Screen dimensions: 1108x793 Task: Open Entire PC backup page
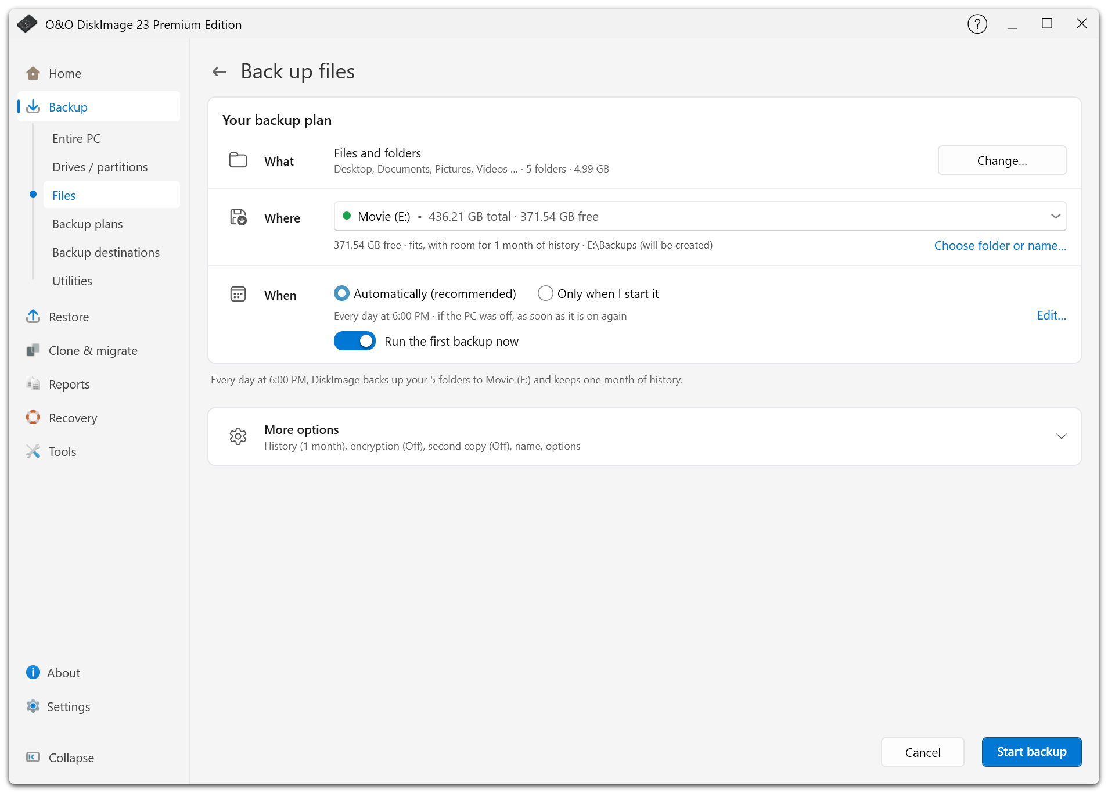(x=77, y=138)
